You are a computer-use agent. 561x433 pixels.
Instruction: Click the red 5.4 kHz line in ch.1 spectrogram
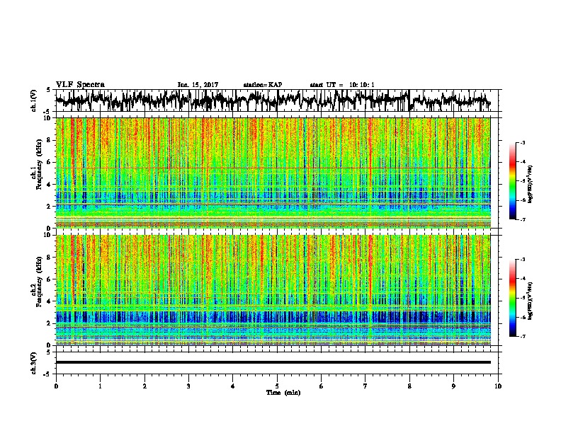coord(273,168)
